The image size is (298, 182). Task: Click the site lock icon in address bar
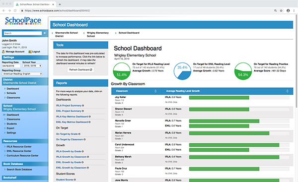[22, 10]
